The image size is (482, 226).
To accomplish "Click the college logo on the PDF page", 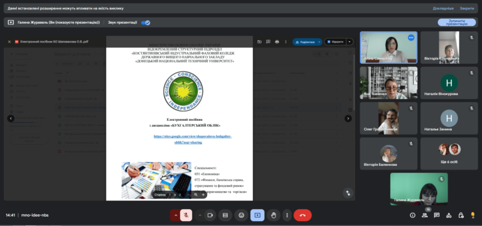I will pyautogui.click(x=183, y=91).
